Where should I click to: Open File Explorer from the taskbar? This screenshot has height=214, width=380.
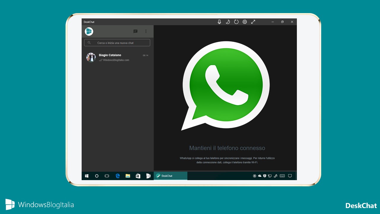pos(128,176)
